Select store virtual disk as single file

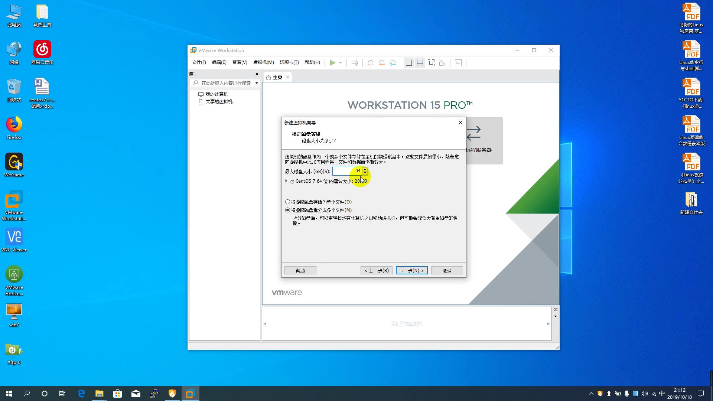coord(288,202)
